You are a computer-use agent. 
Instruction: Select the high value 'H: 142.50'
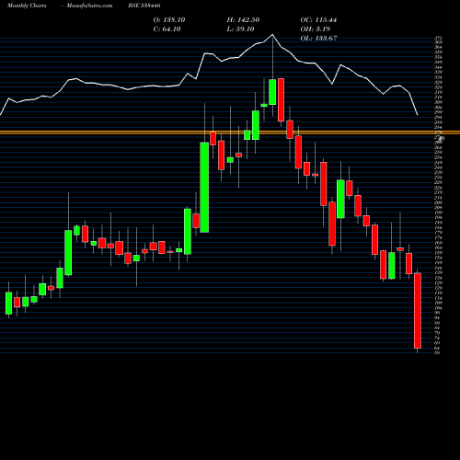click(243, 20)
